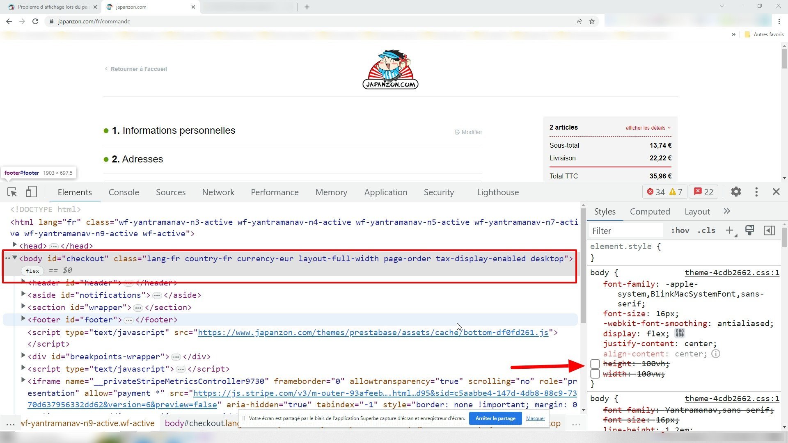The height and width of the screenshot is (443, 788).
Task: Open the Network tab
Action: click(x=218, y=192)
